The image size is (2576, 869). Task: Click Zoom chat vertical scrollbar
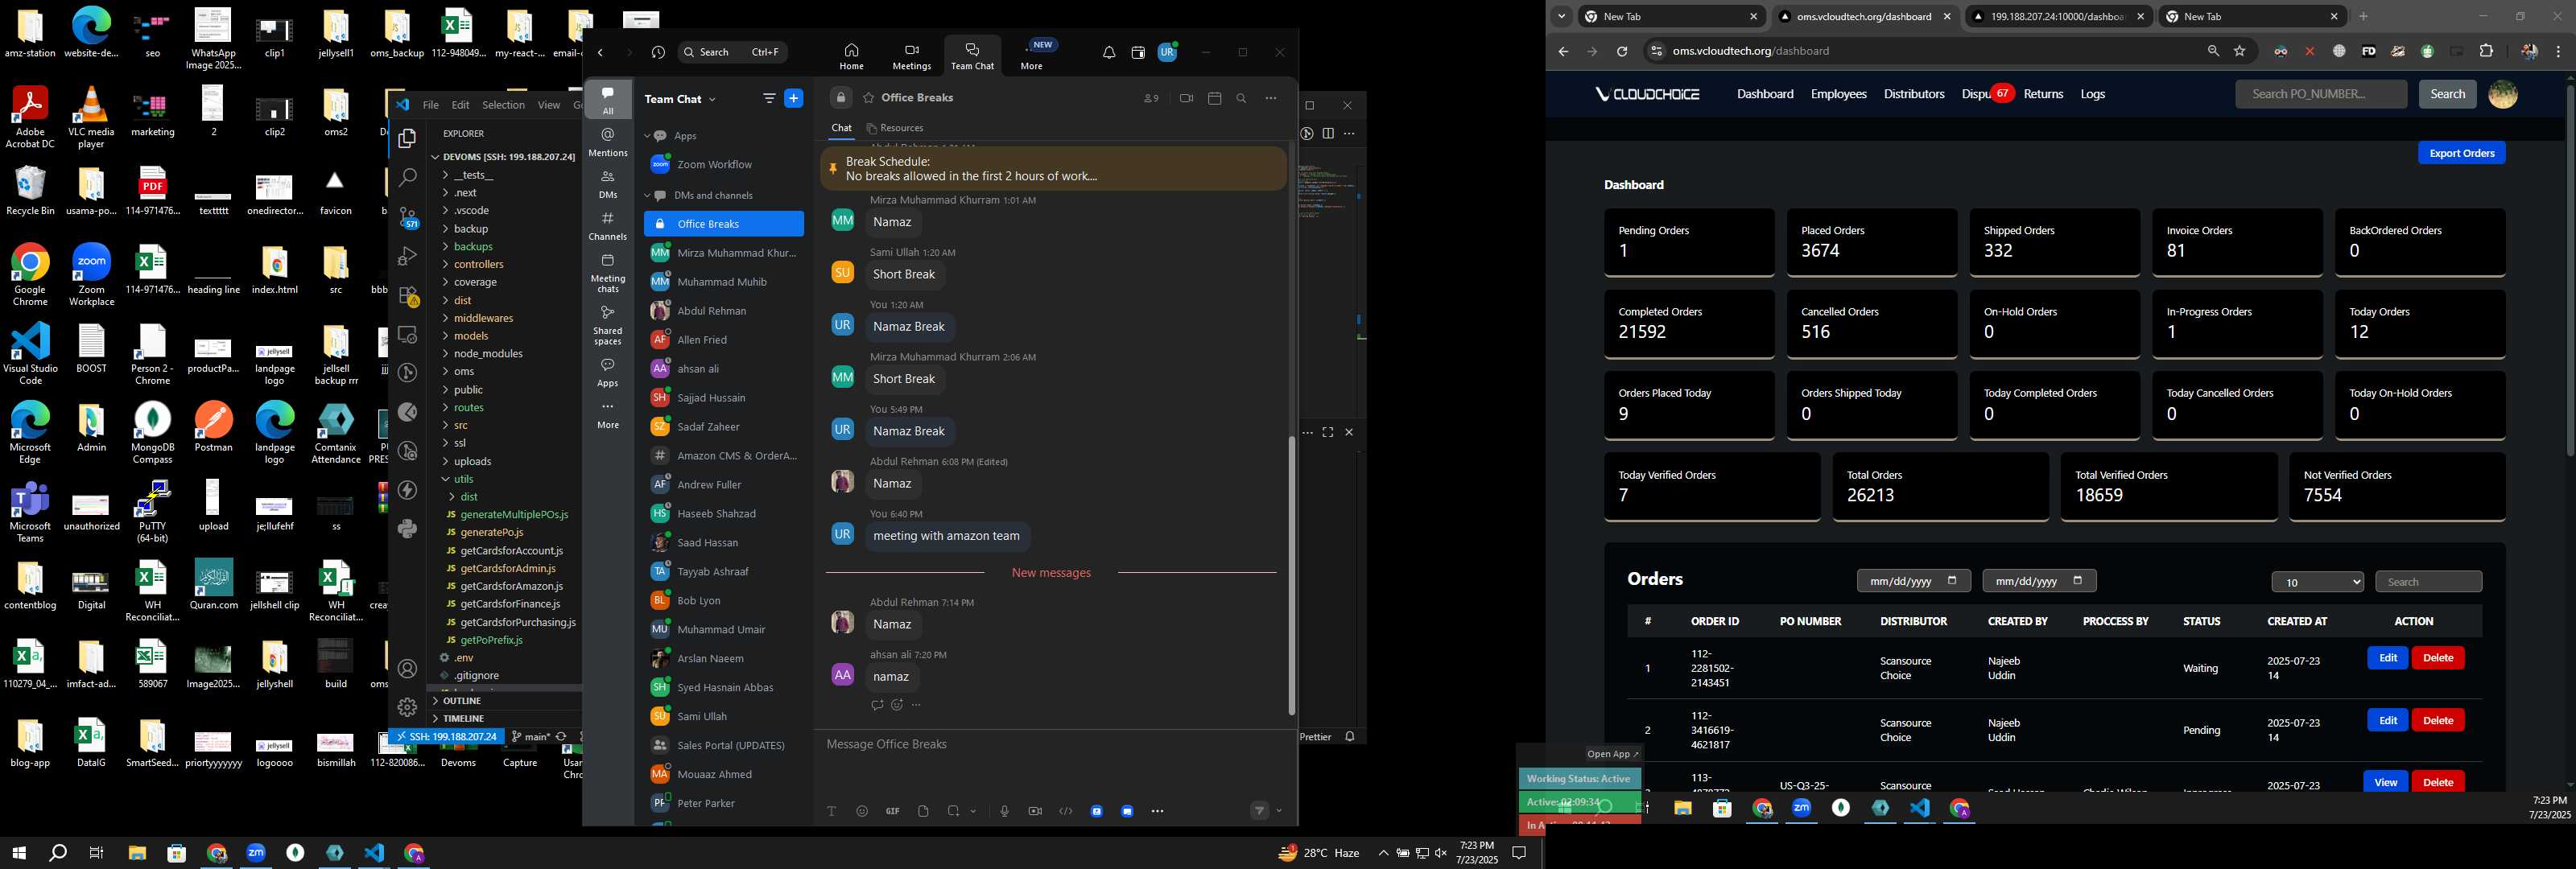tap(1291, 575)
